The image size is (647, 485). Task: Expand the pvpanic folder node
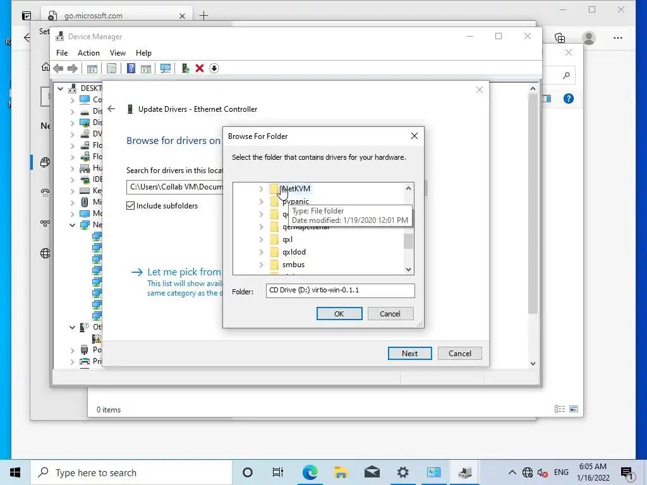(261, 201)
